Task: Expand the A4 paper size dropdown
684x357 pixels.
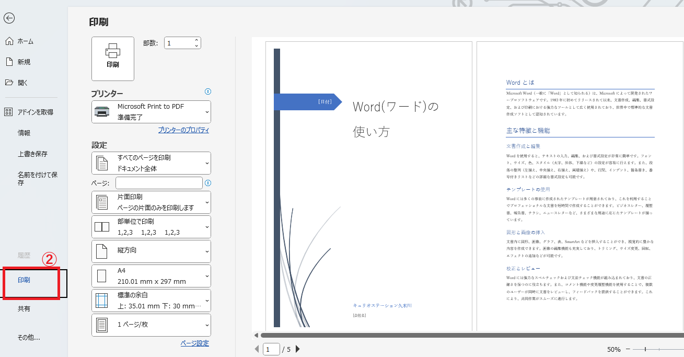Action: click(151, 276)
